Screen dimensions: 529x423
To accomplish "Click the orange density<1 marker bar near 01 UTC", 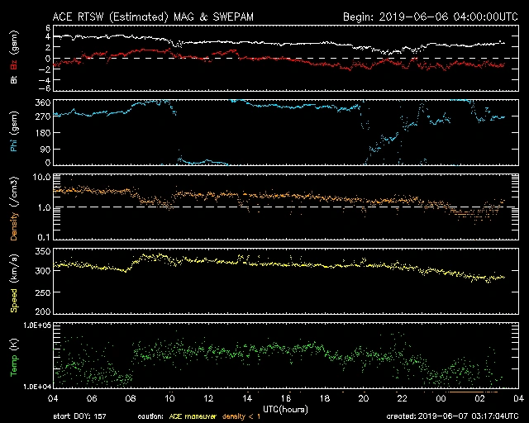I will coord(466,392).
